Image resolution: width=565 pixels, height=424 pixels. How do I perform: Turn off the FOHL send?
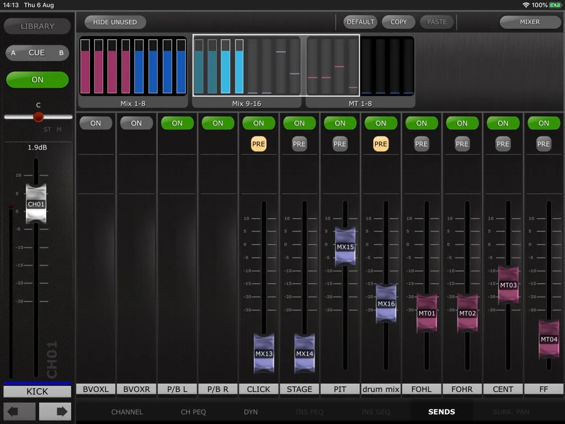click(421, 123)
